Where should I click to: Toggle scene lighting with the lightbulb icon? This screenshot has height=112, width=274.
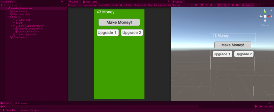(x=202, y=5)
